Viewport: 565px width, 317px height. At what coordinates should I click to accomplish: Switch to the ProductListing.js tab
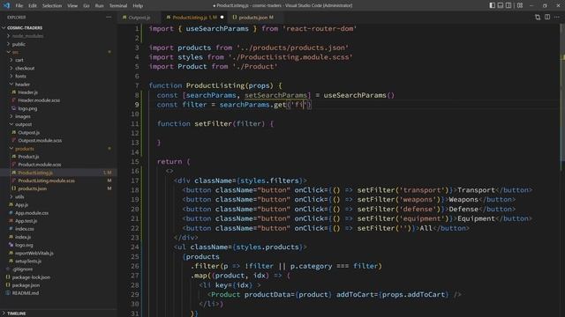coord(194,18)
